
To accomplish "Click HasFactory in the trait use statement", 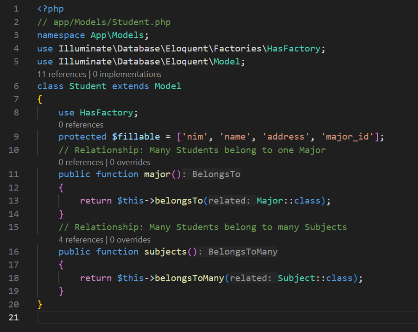I will point(108,113).
